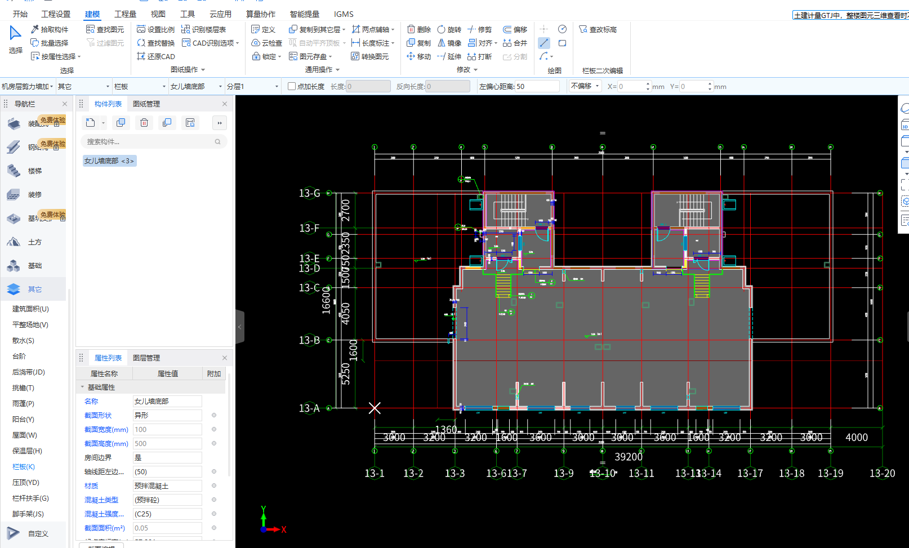Viewport: 909px width, 548px height.
Task: Click 还原CAD restore tool
Action: coord(155,56)
